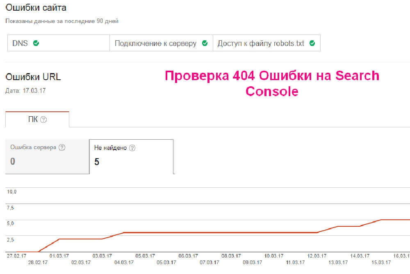Click the 06.03.17 date on the chart axis

coord(188,256)
